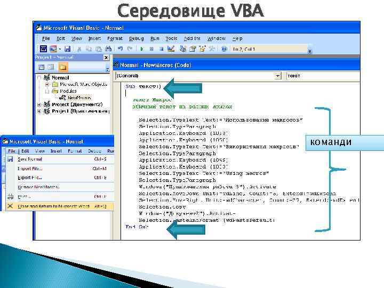
Task: Click the Reset stop square icon
Action: pyautogui.click(x=161, y=49)
